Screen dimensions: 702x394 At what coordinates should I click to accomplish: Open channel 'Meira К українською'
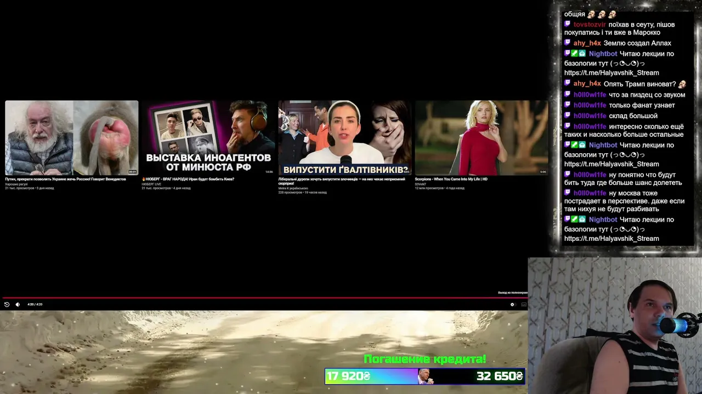[293, 188]
